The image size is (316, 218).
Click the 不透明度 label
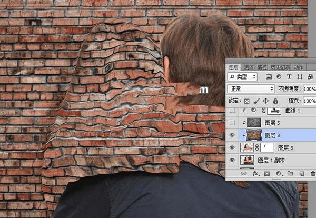(x=290, y=89)
